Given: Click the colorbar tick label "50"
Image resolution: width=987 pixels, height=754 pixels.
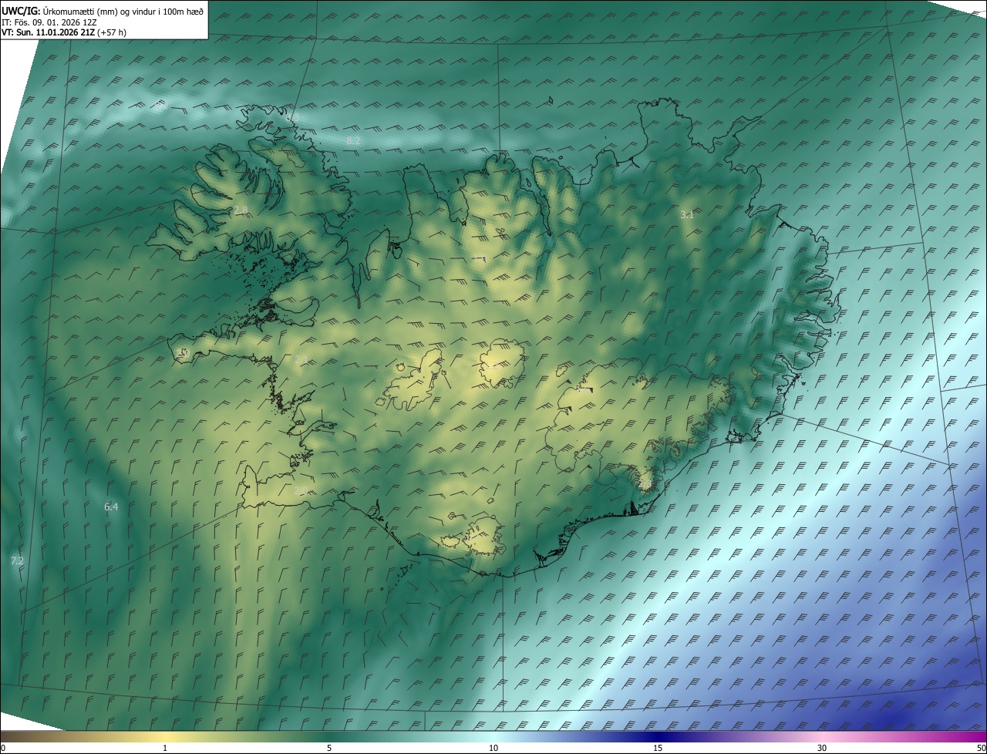Looking at the screenshot, I should [x=981, y=748].
